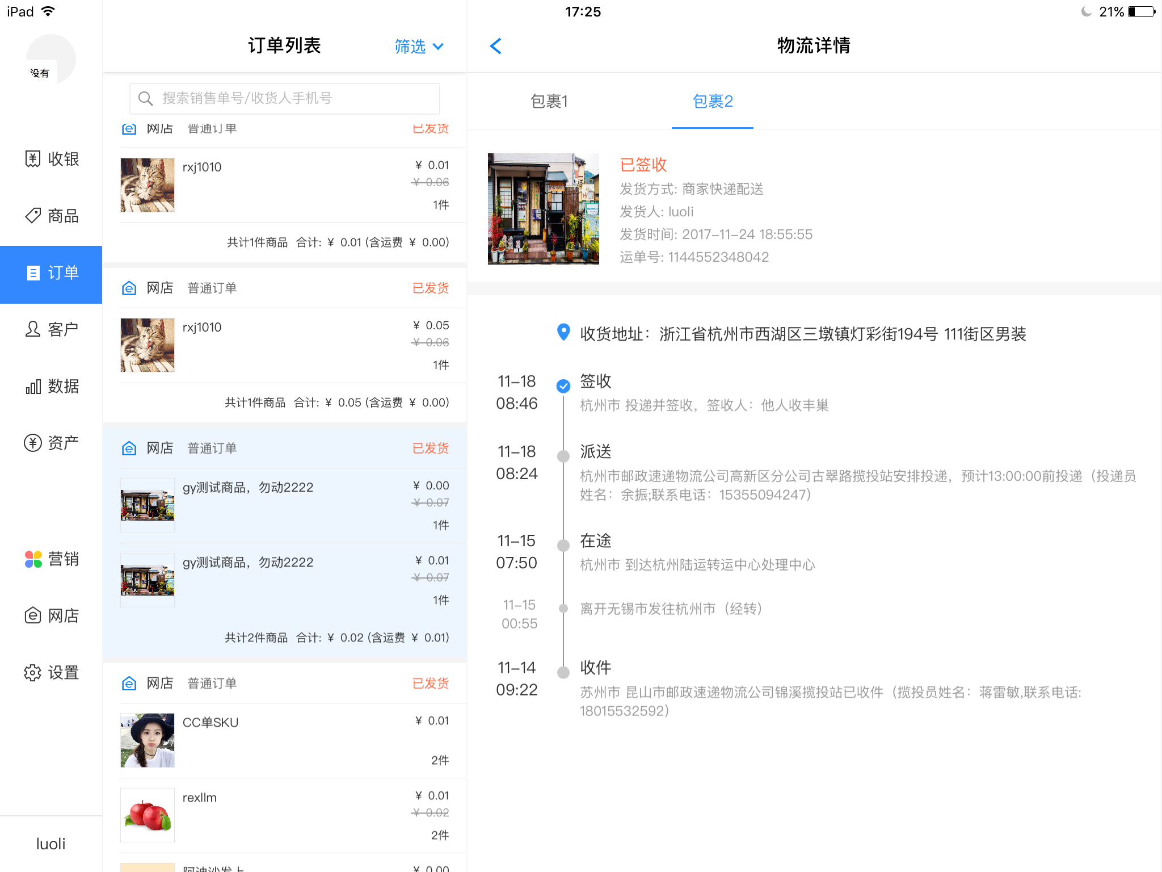Tap the 发货方式: 商家快递配送 line
This screenshot has height=872, width=1162.
tap(692, 189)
